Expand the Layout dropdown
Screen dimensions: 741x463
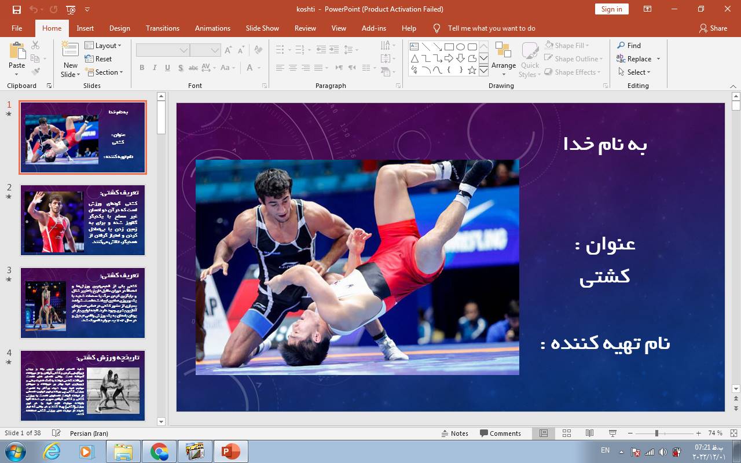coord(103,46)
